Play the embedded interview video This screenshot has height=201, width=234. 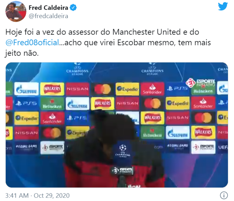coord(117,125)
